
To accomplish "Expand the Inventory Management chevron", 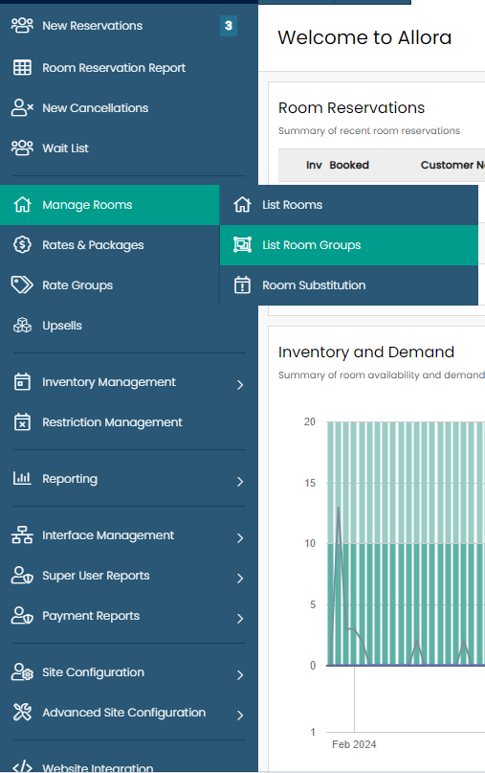I will (240, 384).
